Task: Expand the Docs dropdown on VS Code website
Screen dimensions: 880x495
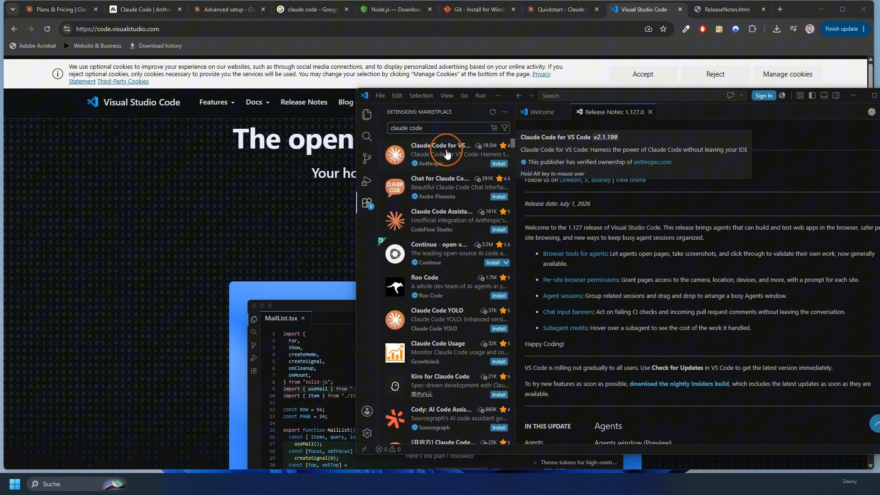Action: [x=258, y=102]
